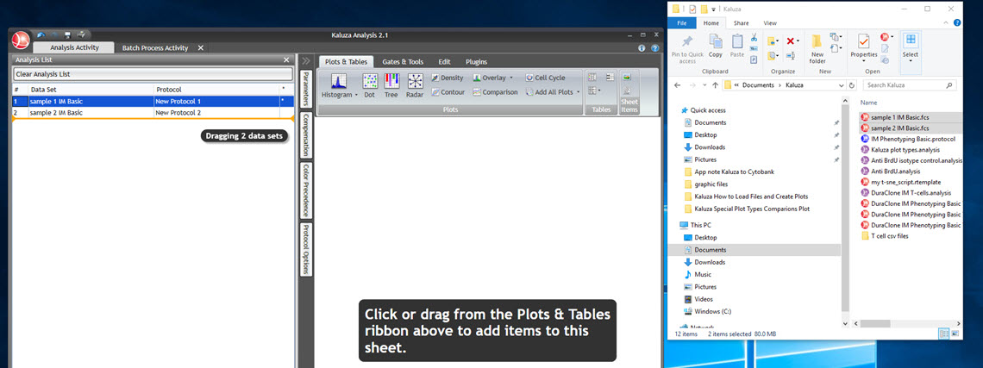Add a Tree plot
The image size is (983, 368).
coord(391,86)
